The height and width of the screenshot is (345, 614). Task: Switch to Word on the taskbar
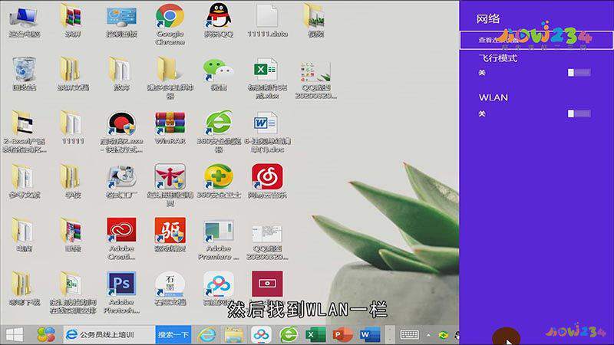tap(370, 335)
